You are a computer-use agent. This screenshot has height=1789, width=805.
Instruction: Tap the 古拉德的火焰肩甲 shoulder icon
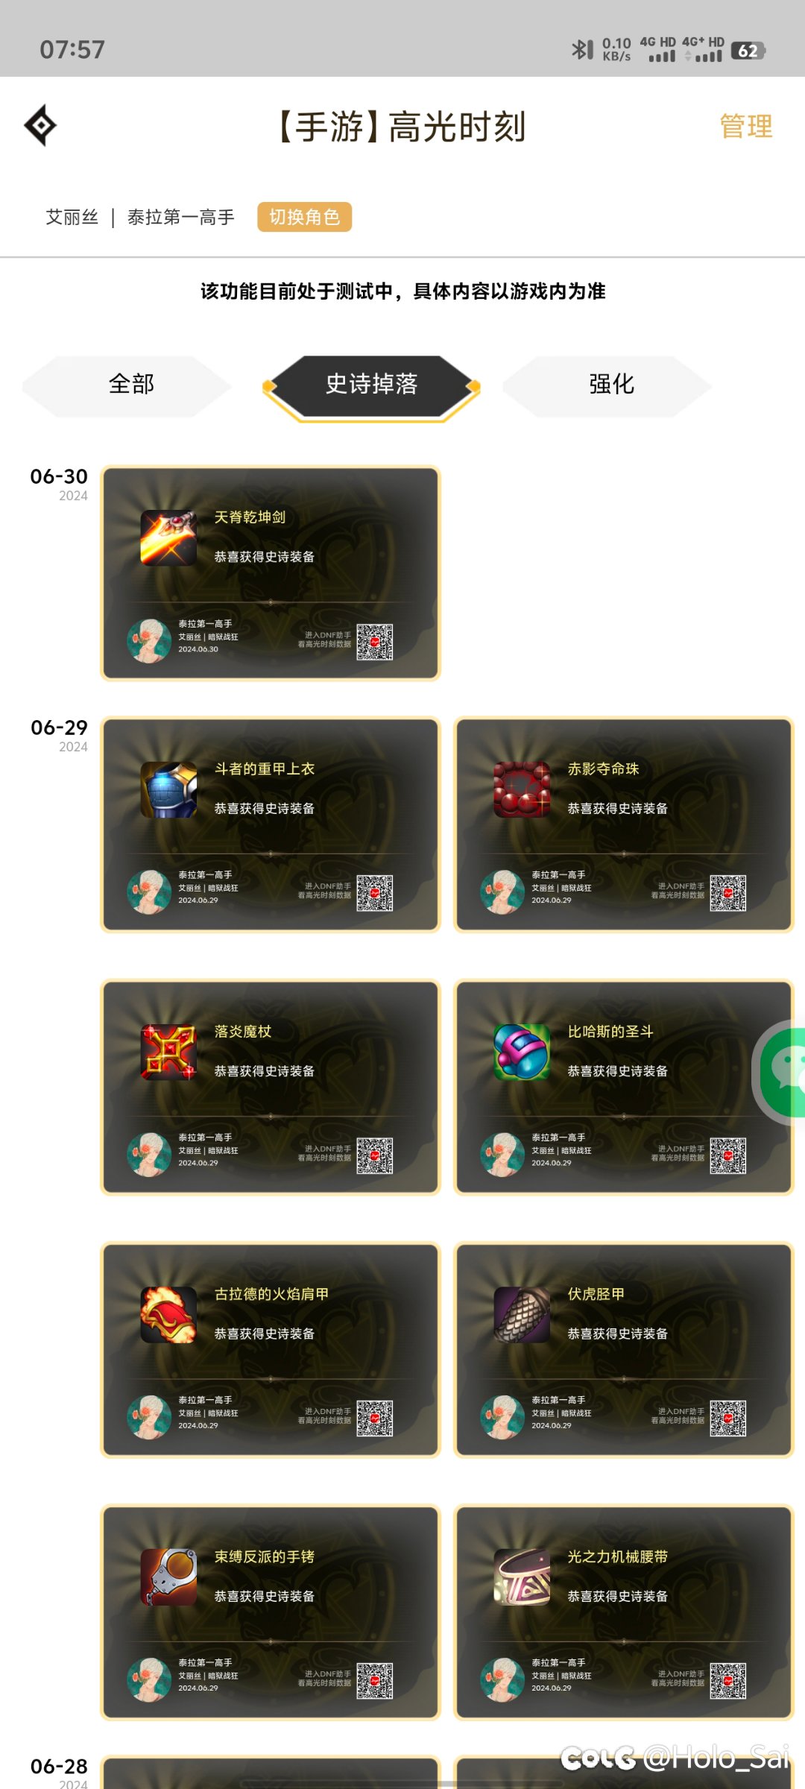pos(168,1314)
